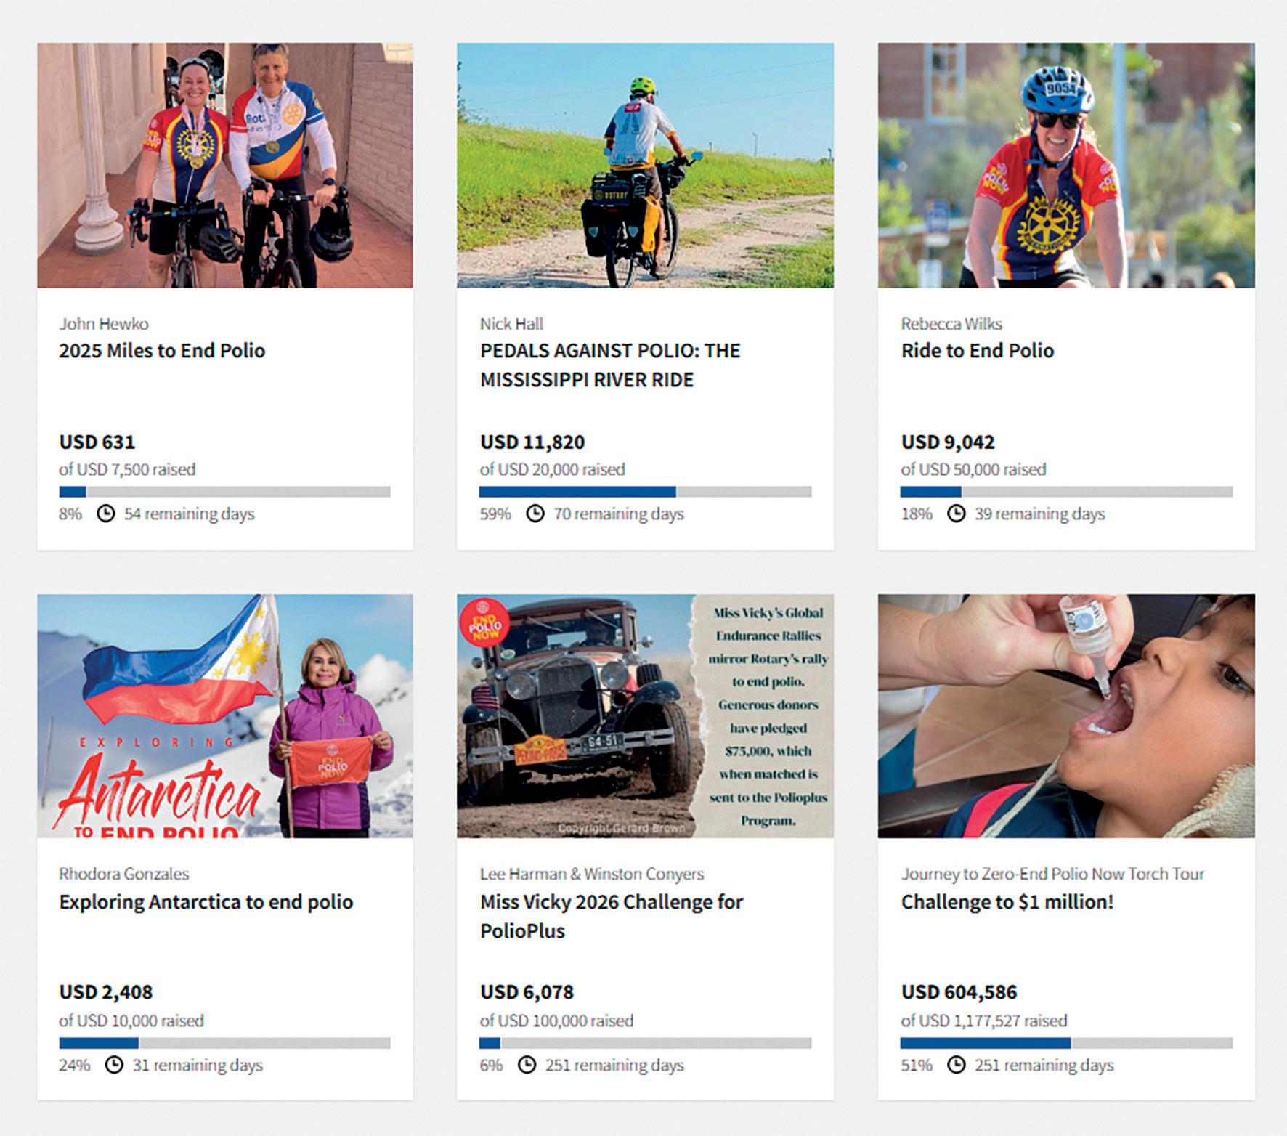1287x1136 pixels.
Task: Click the clock icon beside 31 remaining days
Action: 114,1065
